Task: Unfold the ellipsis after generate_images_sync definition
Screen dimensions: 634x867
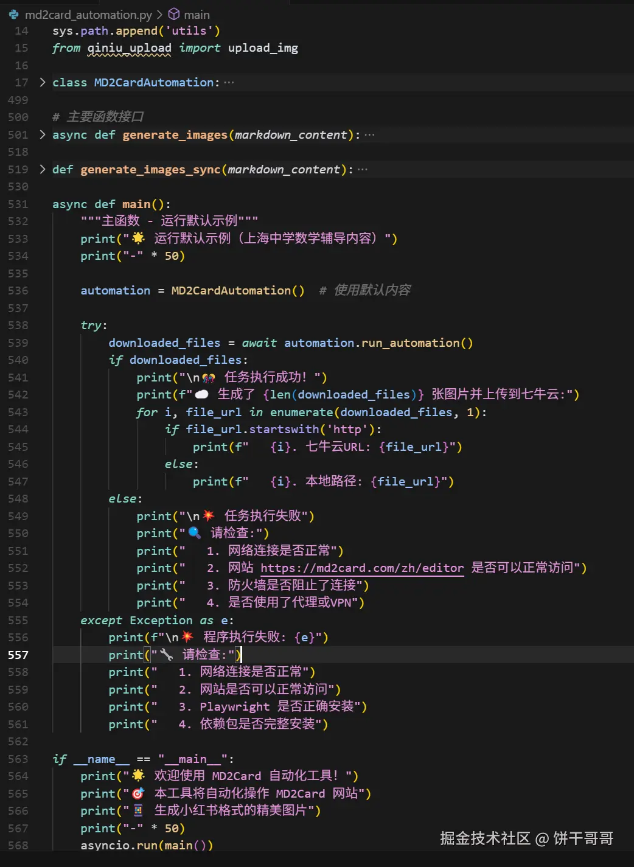Action: tap(363, 169)
